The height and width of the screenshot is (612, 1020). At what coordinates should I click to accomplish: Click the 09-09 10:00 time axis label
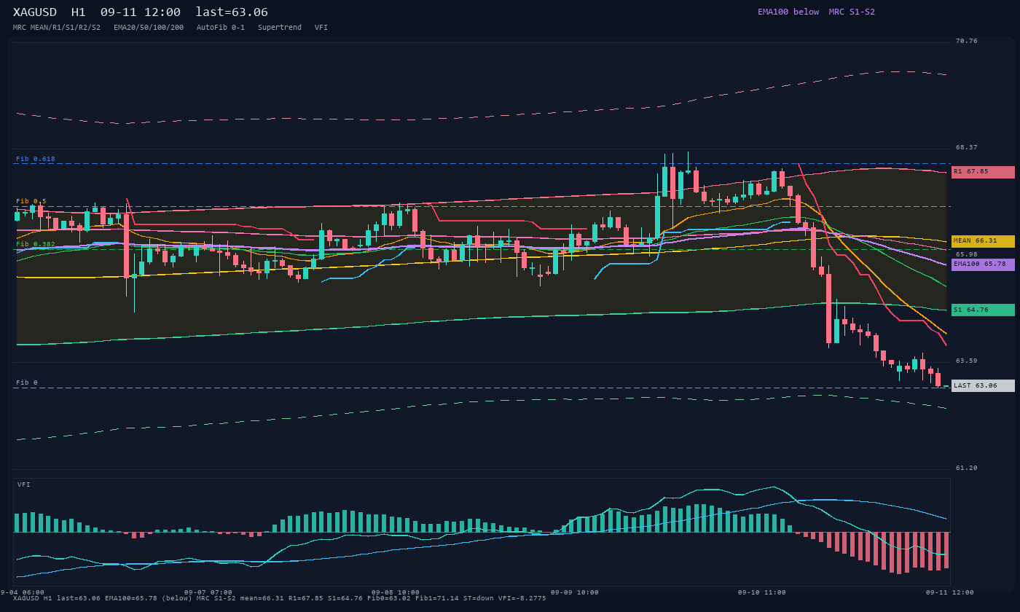click(x=575, y=592)
